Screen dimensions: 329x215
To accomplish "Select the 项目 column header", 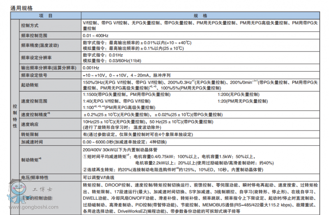I will coord(46,16).
